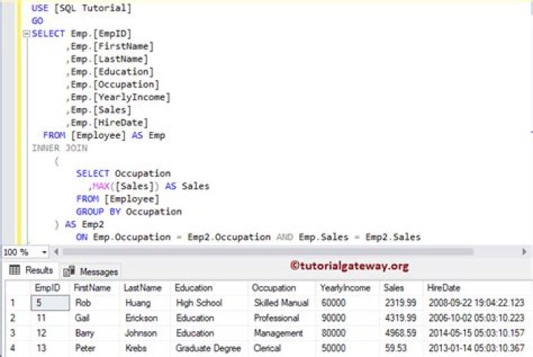Click HireDate cell 2014-05-15 05:03:10.157
533x357 pixels.
tap(477, 333)
